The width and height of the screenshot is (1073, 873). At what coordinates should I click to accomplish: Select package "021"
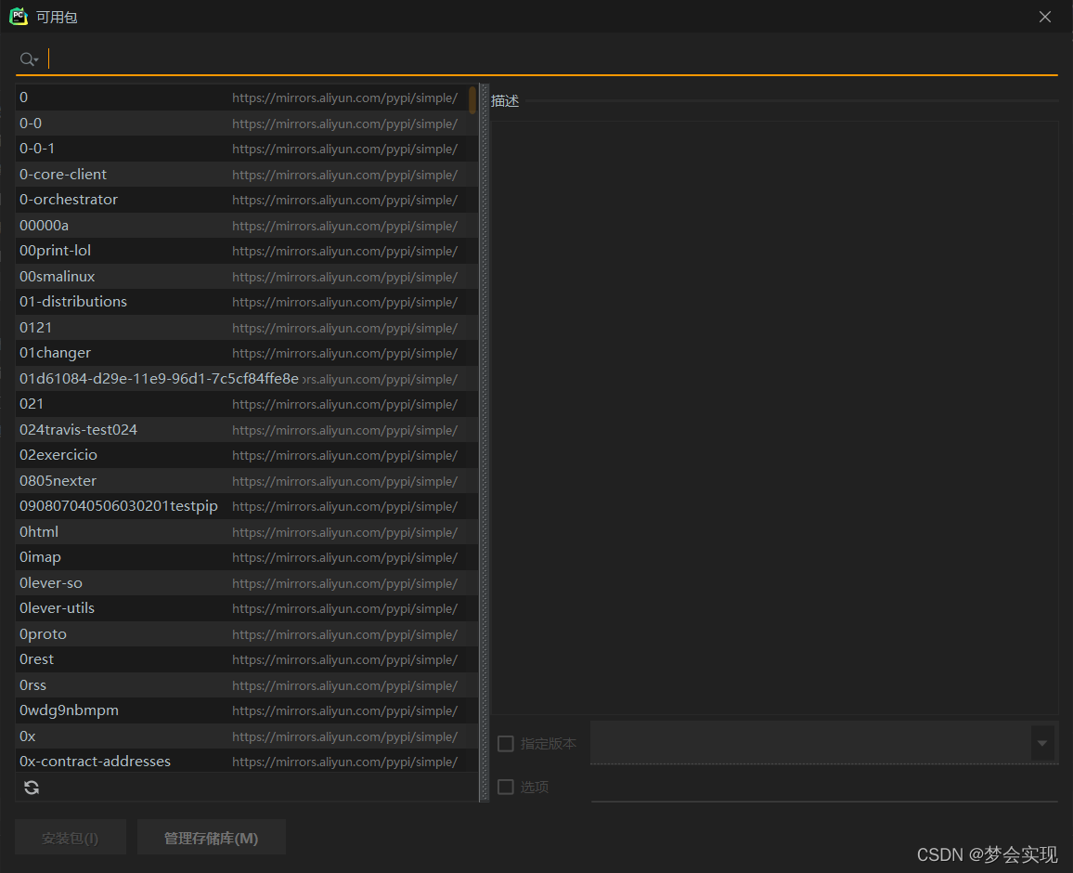246,404
